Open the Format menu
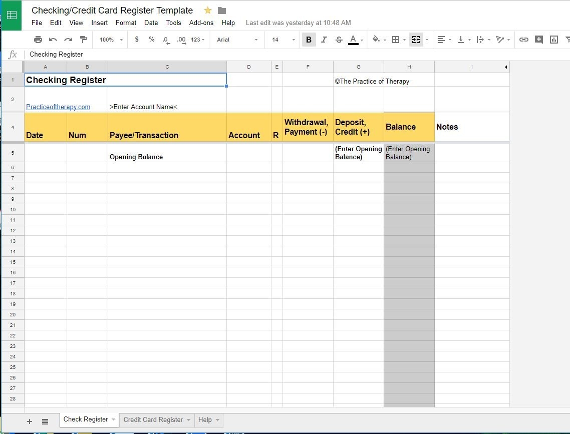Image resolution: width=570 pixels, height=434 pixels. pos(126,23)
